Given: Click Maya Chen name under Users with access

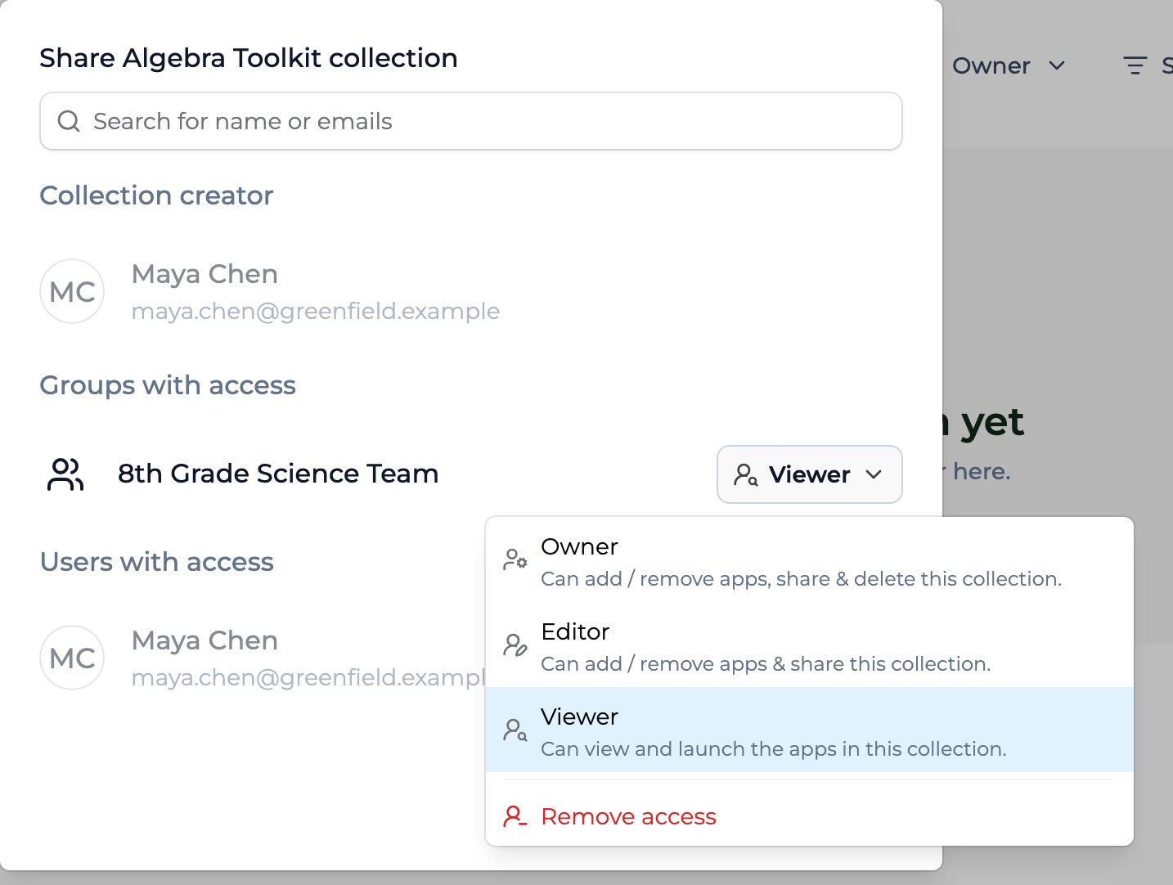Looking at the screenshot, I should 204,640.
